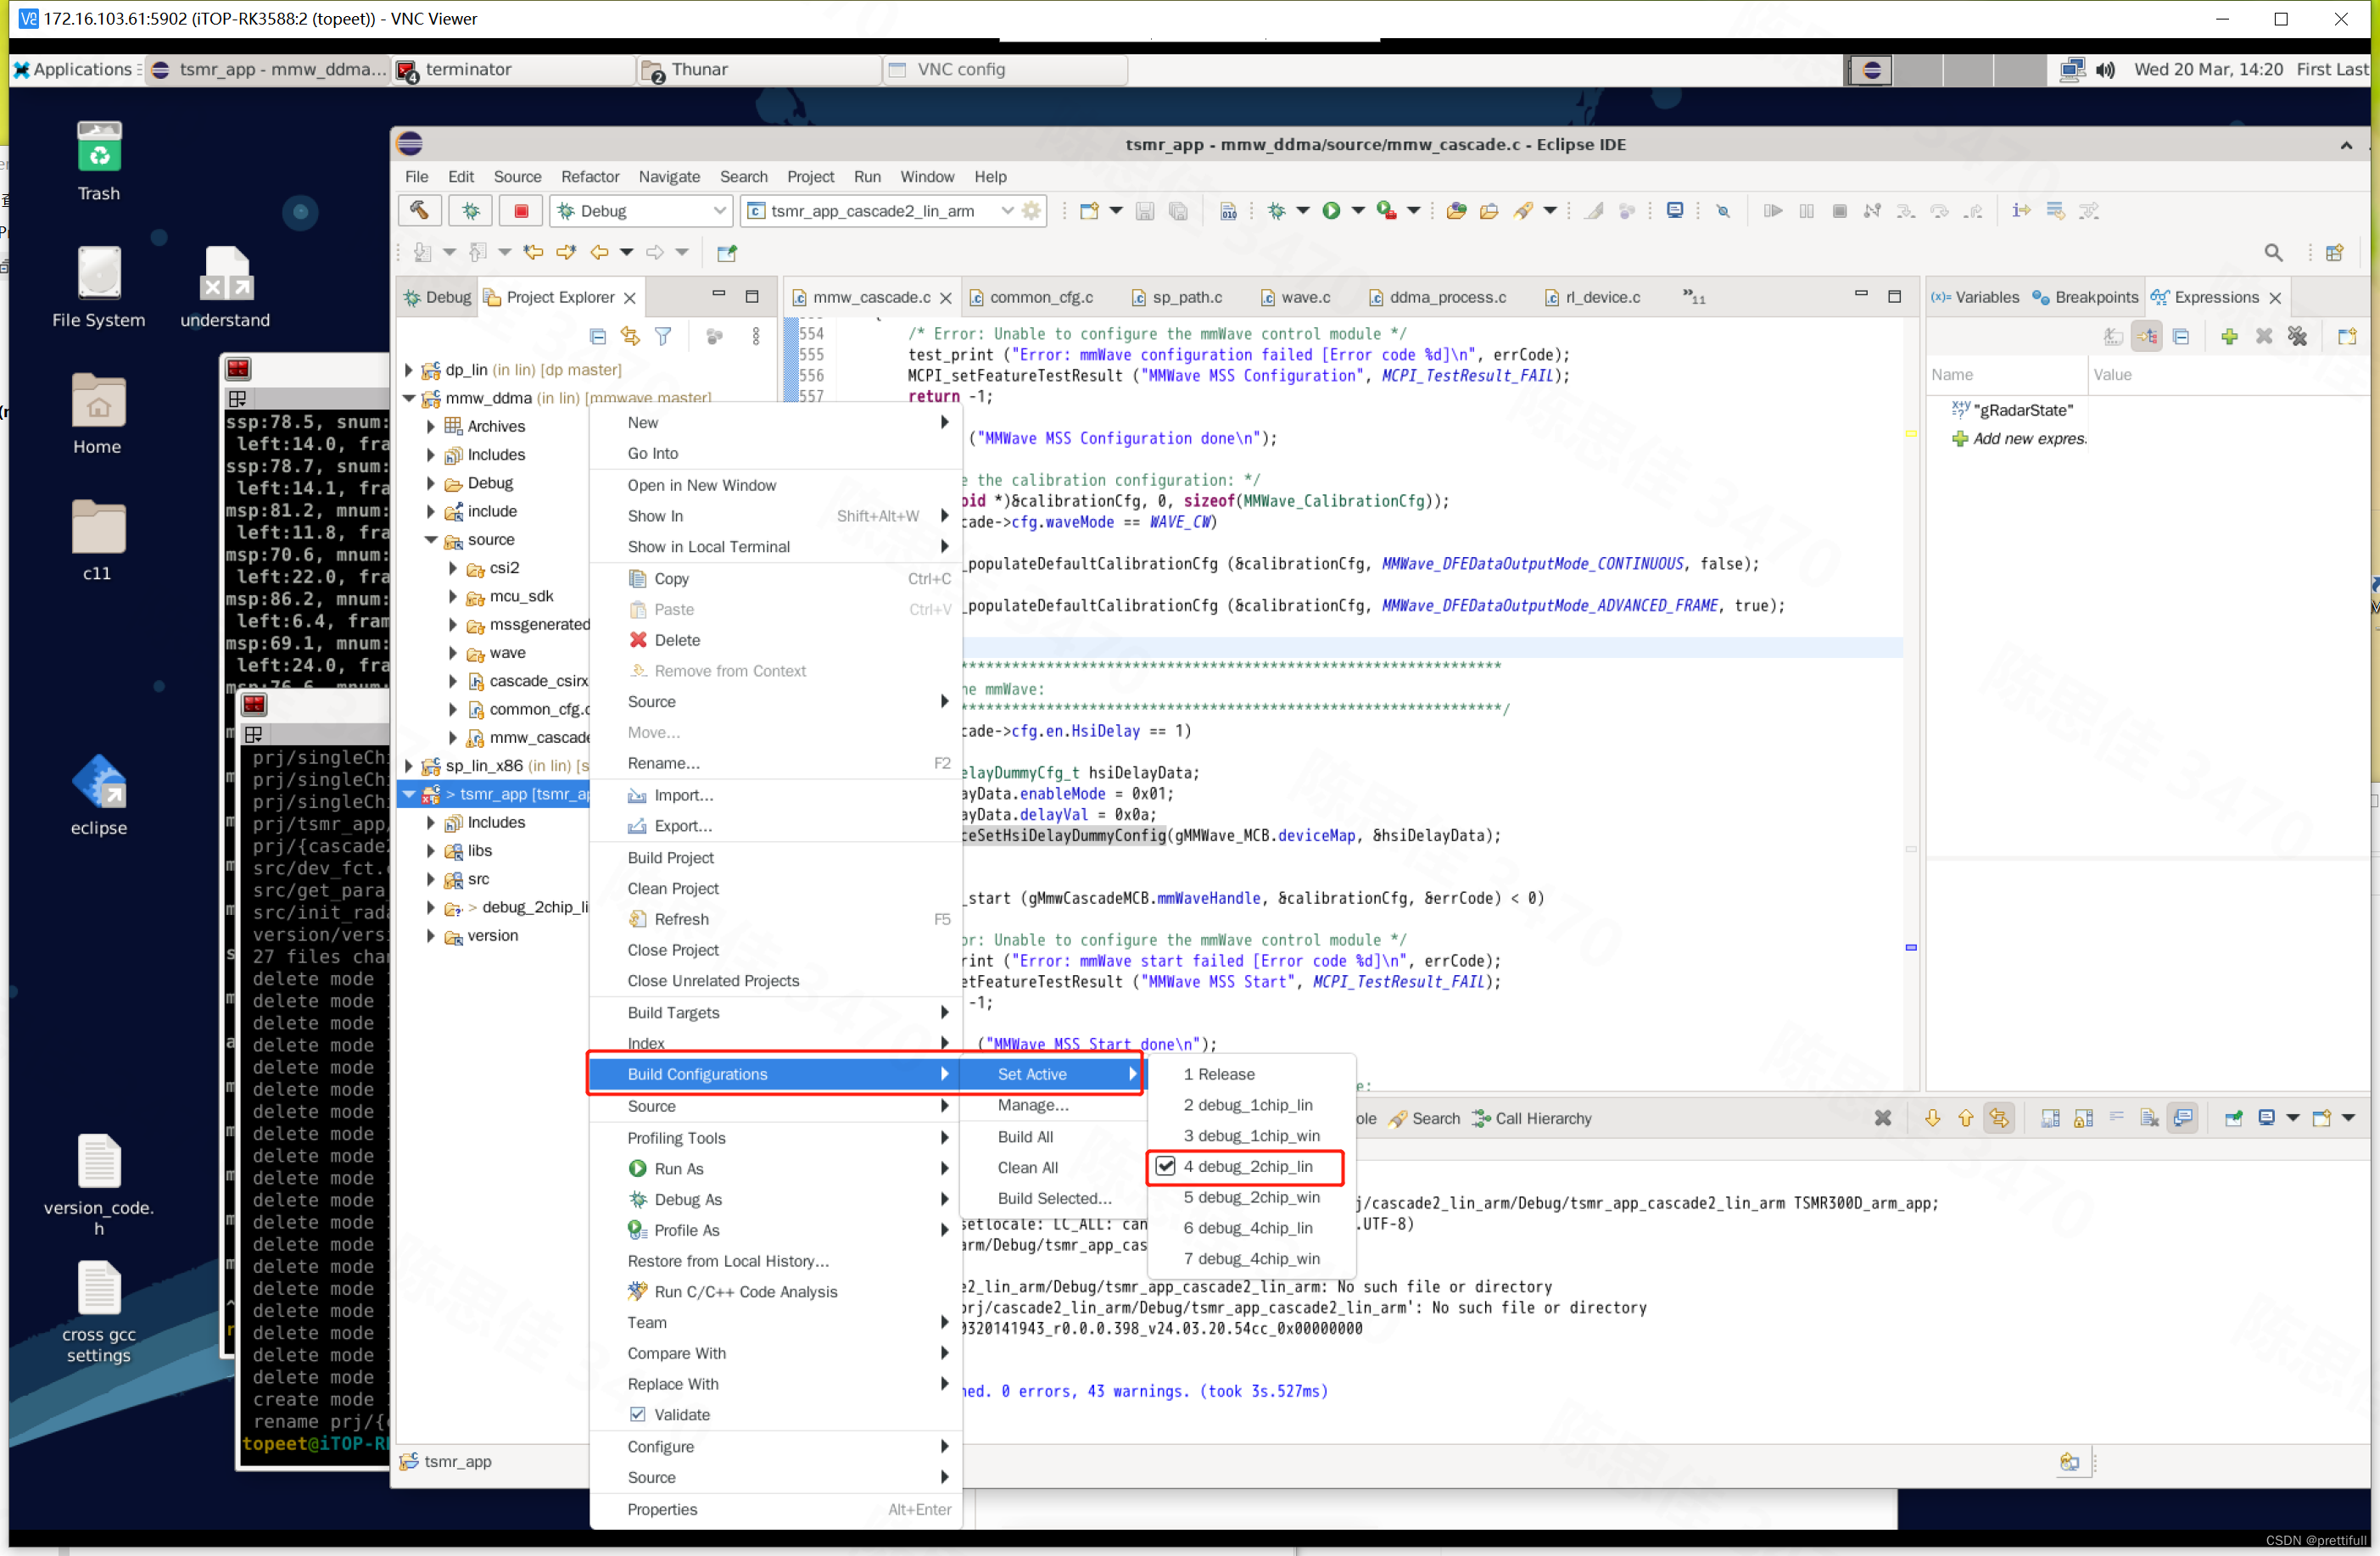Toggle Link with Editor in Project Explorer
The height and width of the screenshot is (1556, 2380).
(630, 337)
